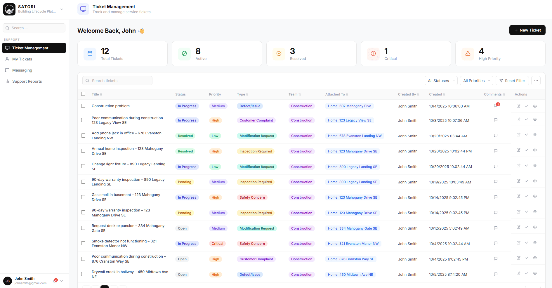The image size is (552, 288).
Task: Click the Defect/Issue tag on Drywall crack row
Action: coord(250,275)
